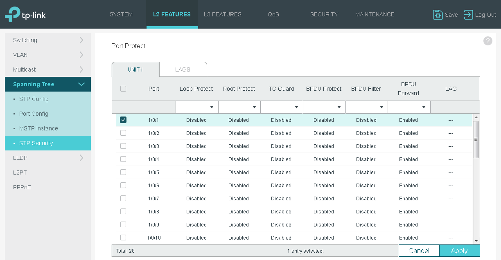501x260 pixels.
Task: Click port 1/0/10 label
Action: (x=154, y=238)
